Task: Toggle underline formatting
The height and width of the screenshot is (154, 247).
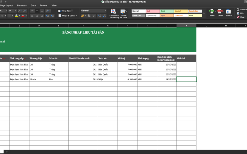Action: coord(2,16)
